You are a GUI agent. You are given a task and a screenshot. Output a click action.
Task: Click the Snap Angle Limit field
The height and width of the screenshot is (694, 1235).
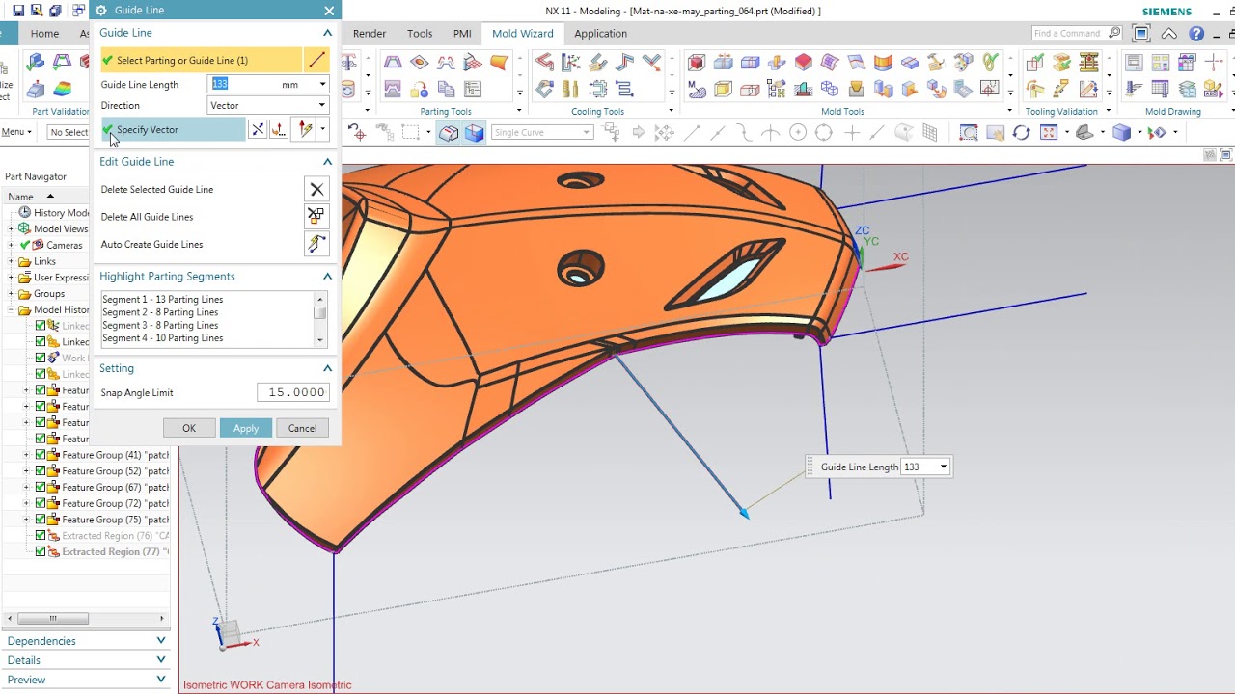point(293,392)
